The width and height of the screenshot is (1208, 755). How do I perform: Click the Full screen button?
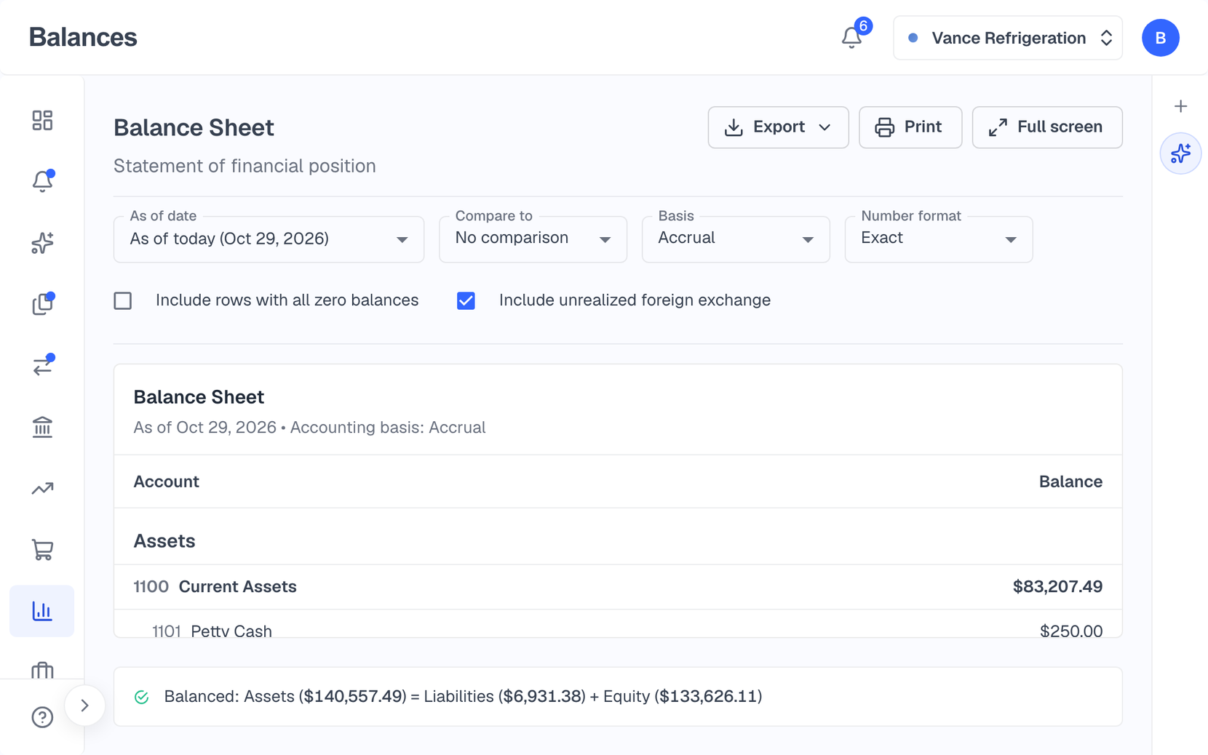pyautogui.click(x=1047, y=127)
